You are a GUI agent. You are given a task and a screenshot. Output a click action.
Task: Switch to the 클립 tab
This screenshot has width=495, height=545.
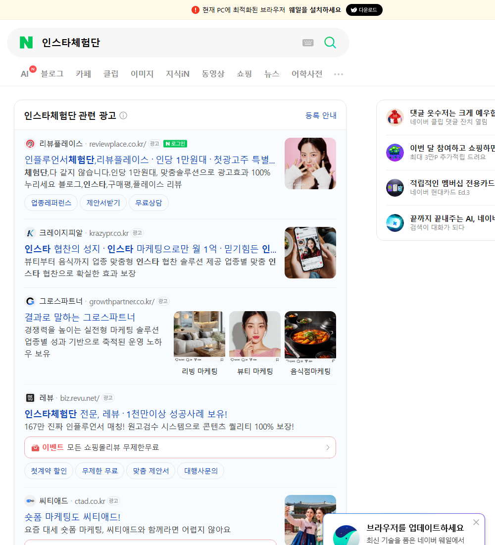pos(111,74)
